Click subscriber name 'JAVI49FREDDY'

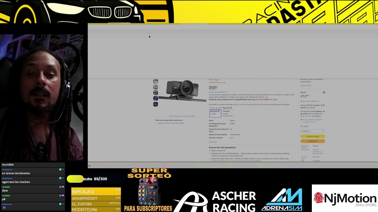[x=84, y=198]
